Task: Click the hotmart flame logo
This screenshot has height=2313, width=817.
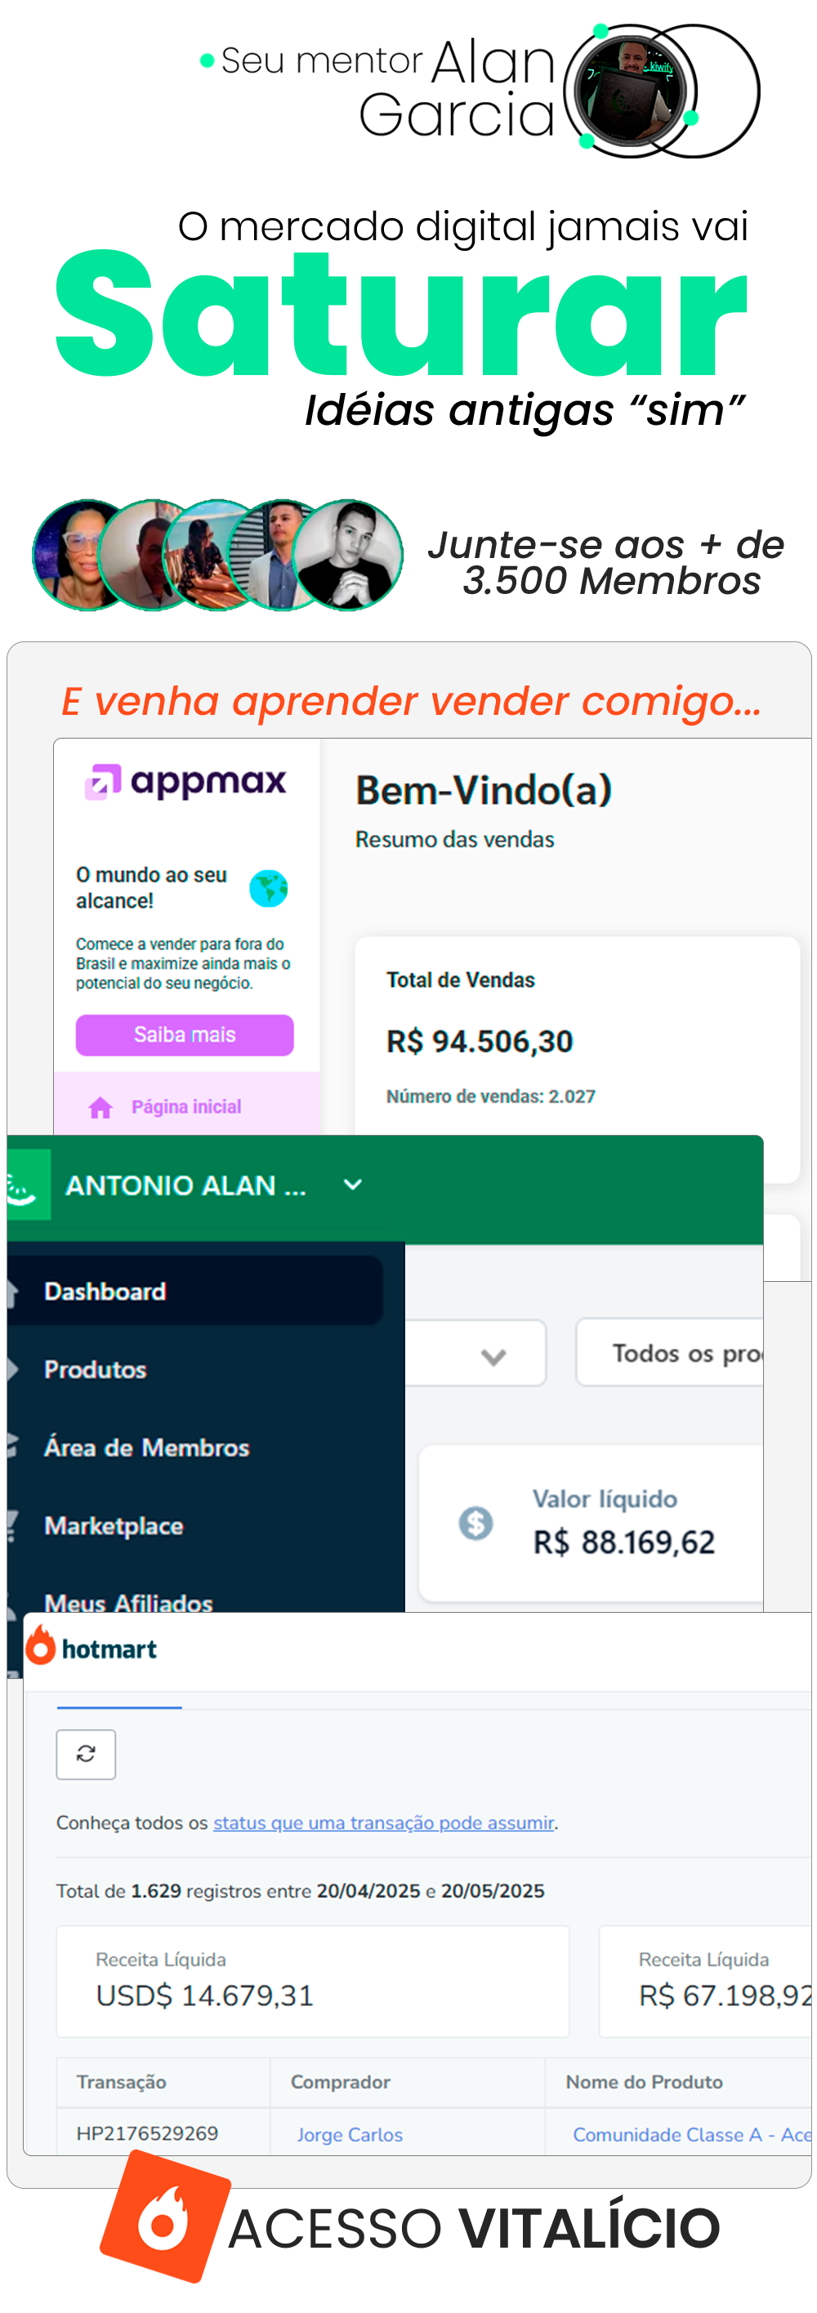Action: tap(40, 1647)
